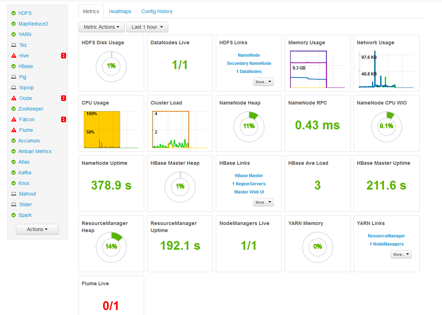Click Kafka's green check icon
The height and width of the screenshot is (315, 442).
tap(13, 173)
